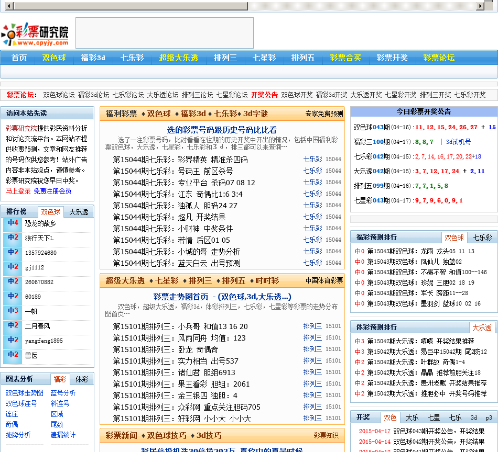Open the 专家免费预测 link
The width and height of the screenshot is (498, 452).
[x=324, y=114]
